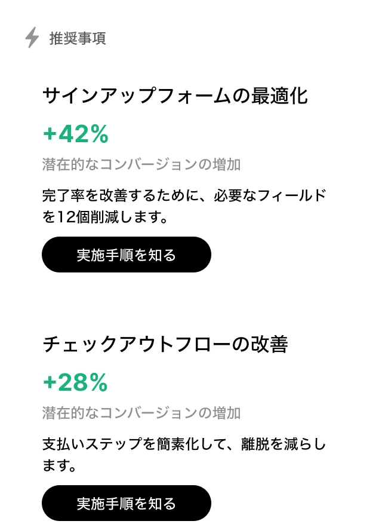
Task: Click the +28% conversion figure
Action: 75,383
